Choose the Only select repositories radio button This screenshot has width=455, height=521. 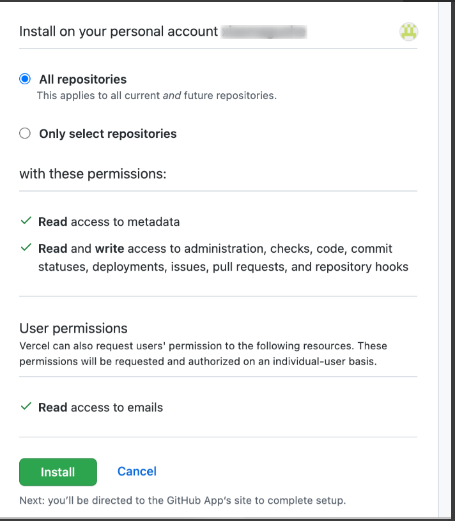pos(25,133)
